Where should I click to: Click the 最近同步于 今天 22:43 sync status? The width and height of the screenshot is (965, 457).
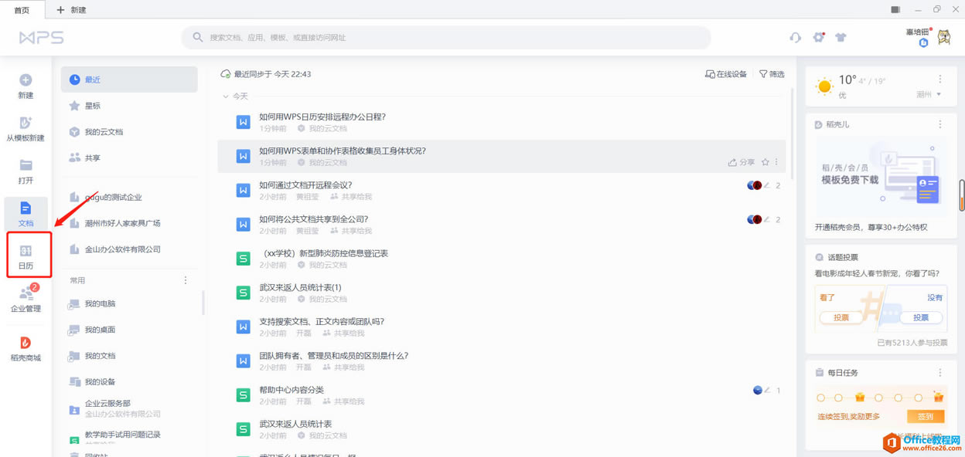[266, 74]
